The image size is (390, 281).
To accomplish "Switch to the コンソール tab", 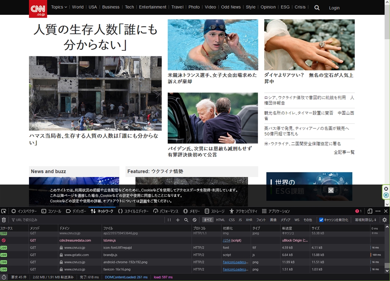I will click(x=51, y=211).
